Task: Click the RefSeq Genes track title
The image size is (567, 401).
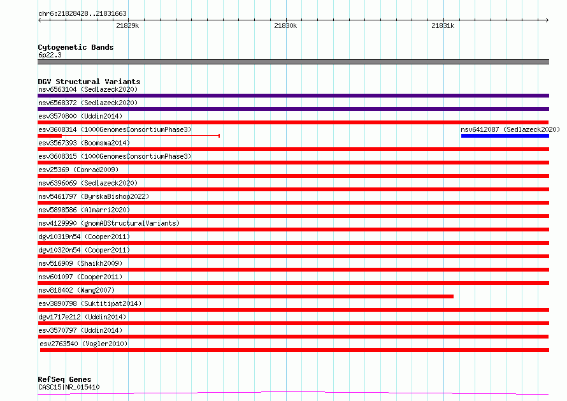Action: (x=64, y=379)
